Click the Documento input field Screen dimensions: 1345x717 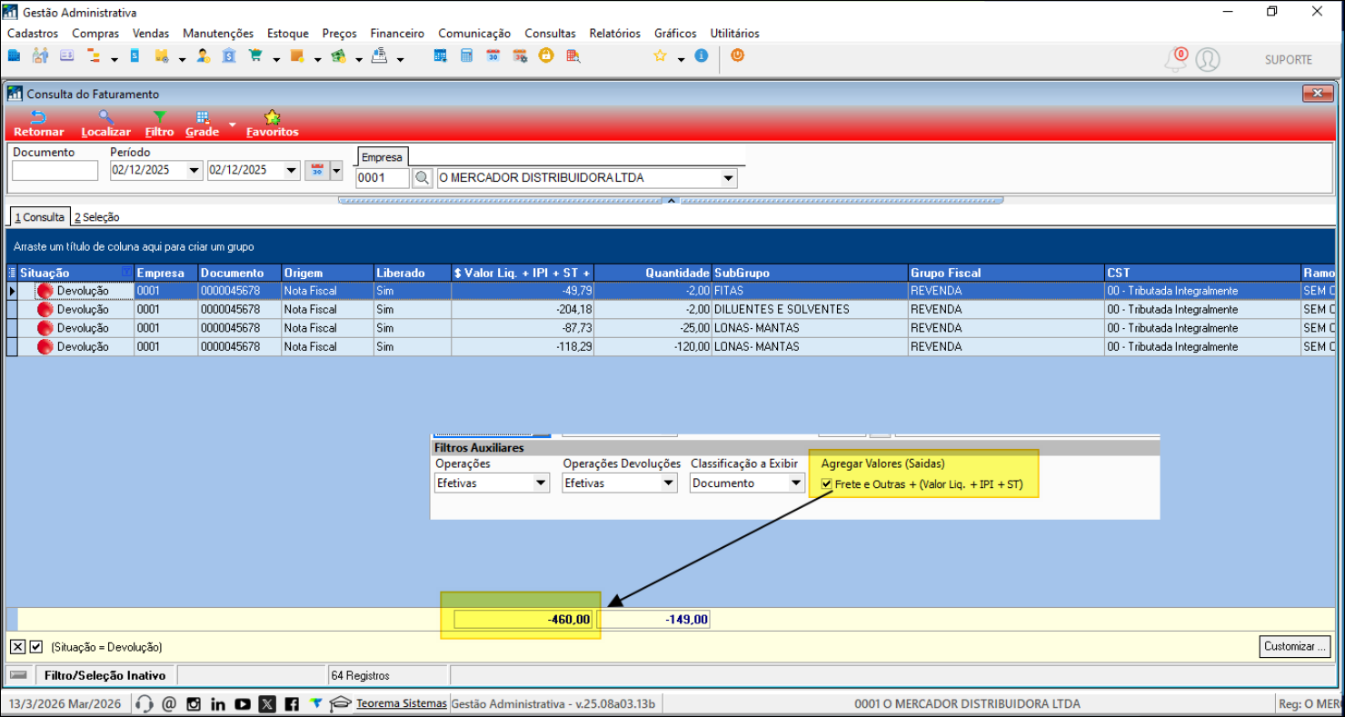click(x=55, y=171)
